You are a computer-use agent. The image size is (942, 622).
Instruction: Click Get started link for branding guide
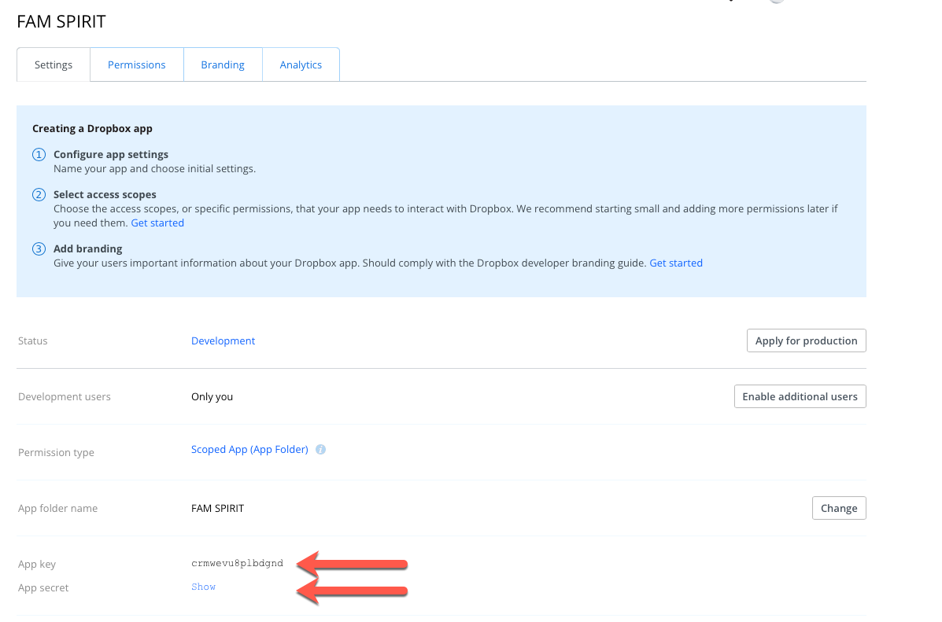(x=676, y=263)
